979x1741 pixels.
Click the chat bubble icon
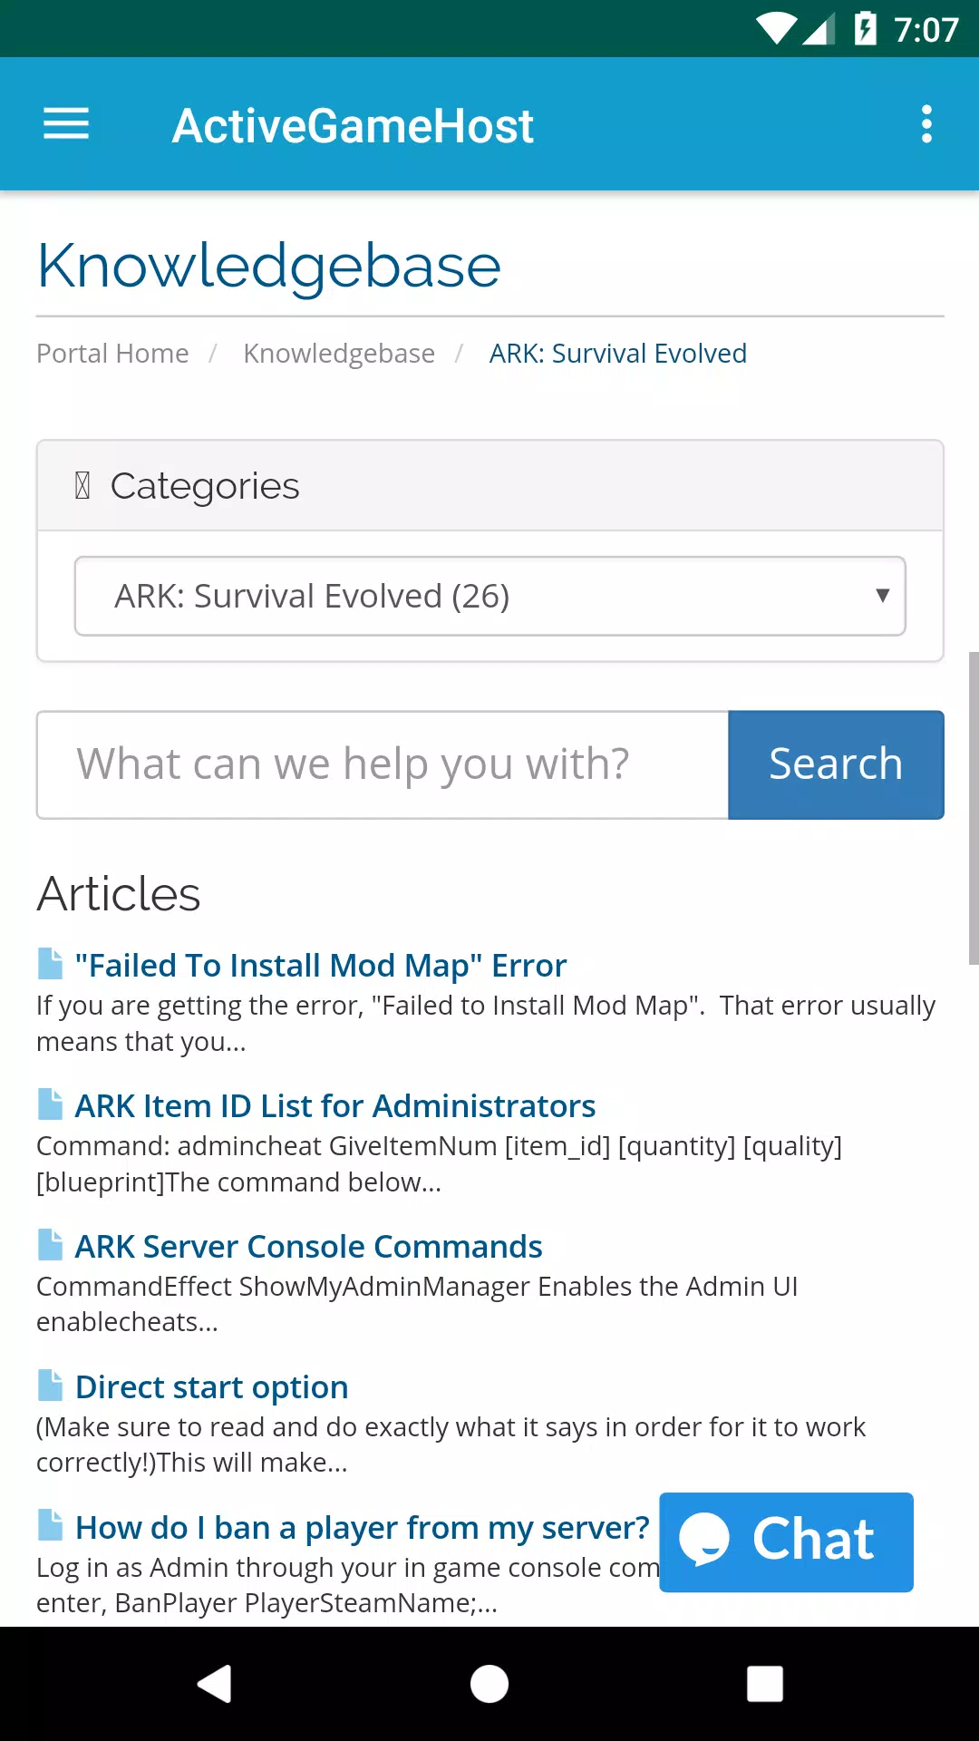coord(704,1539)
